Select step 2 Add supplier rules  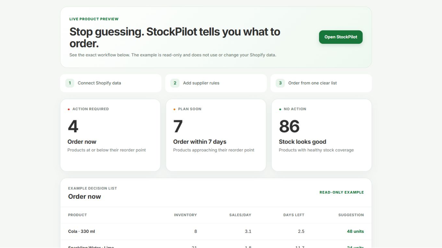(x=216, y=83)
